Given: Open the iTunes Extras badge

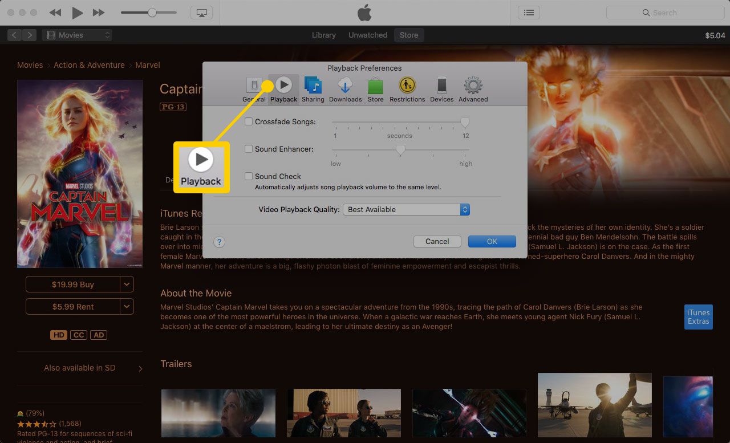Looking at the screenshot, I should pos(698,317).
